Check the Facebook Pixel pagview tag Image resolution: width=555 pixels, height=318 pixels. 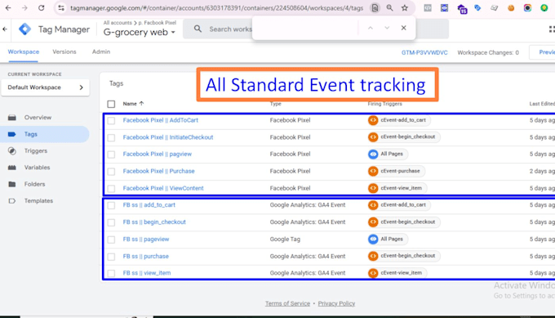pos(111,155)
